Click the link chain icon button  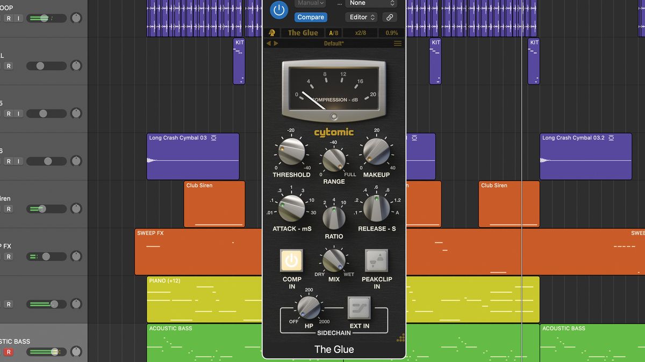(390, 17)
